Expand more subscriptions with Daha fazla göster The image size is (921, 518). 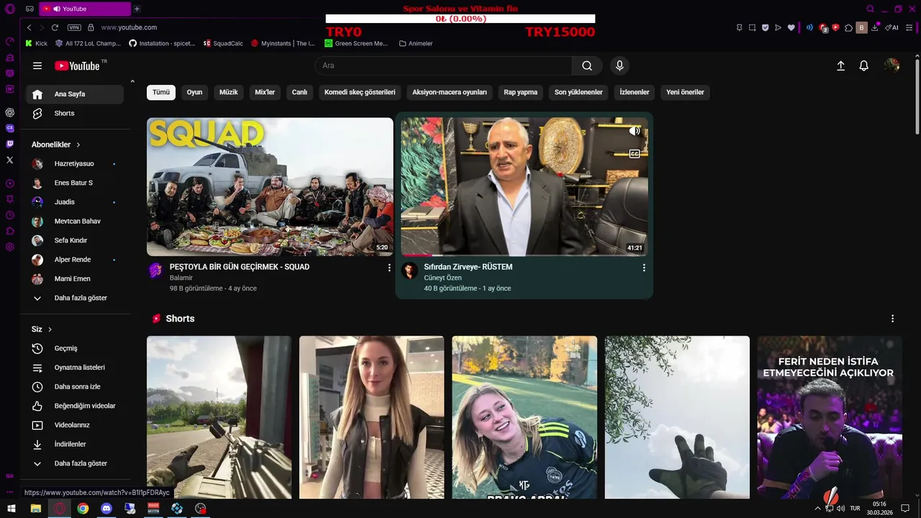pos(75,298)
